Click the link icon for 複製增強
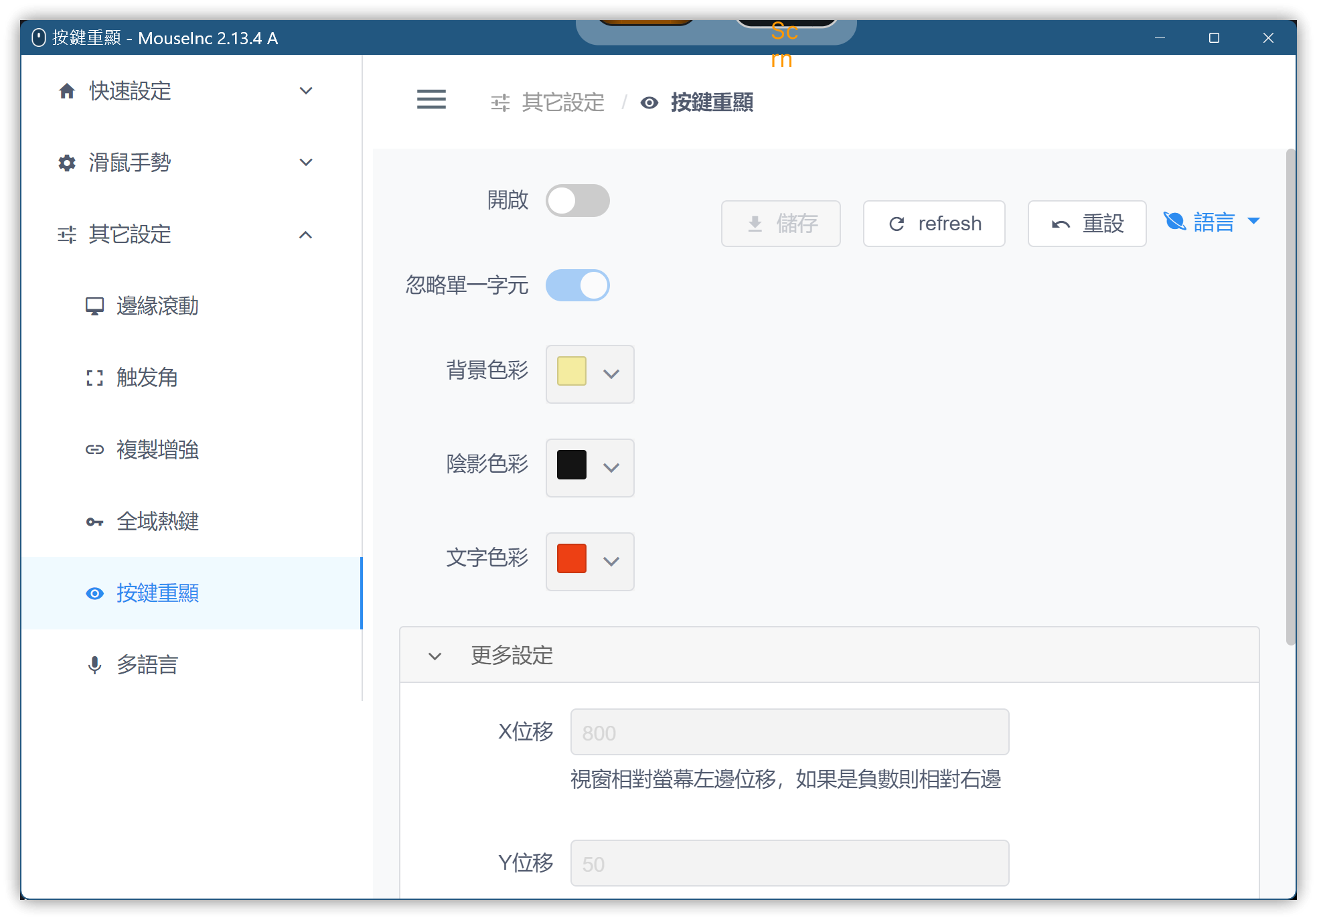 point(94,450)
